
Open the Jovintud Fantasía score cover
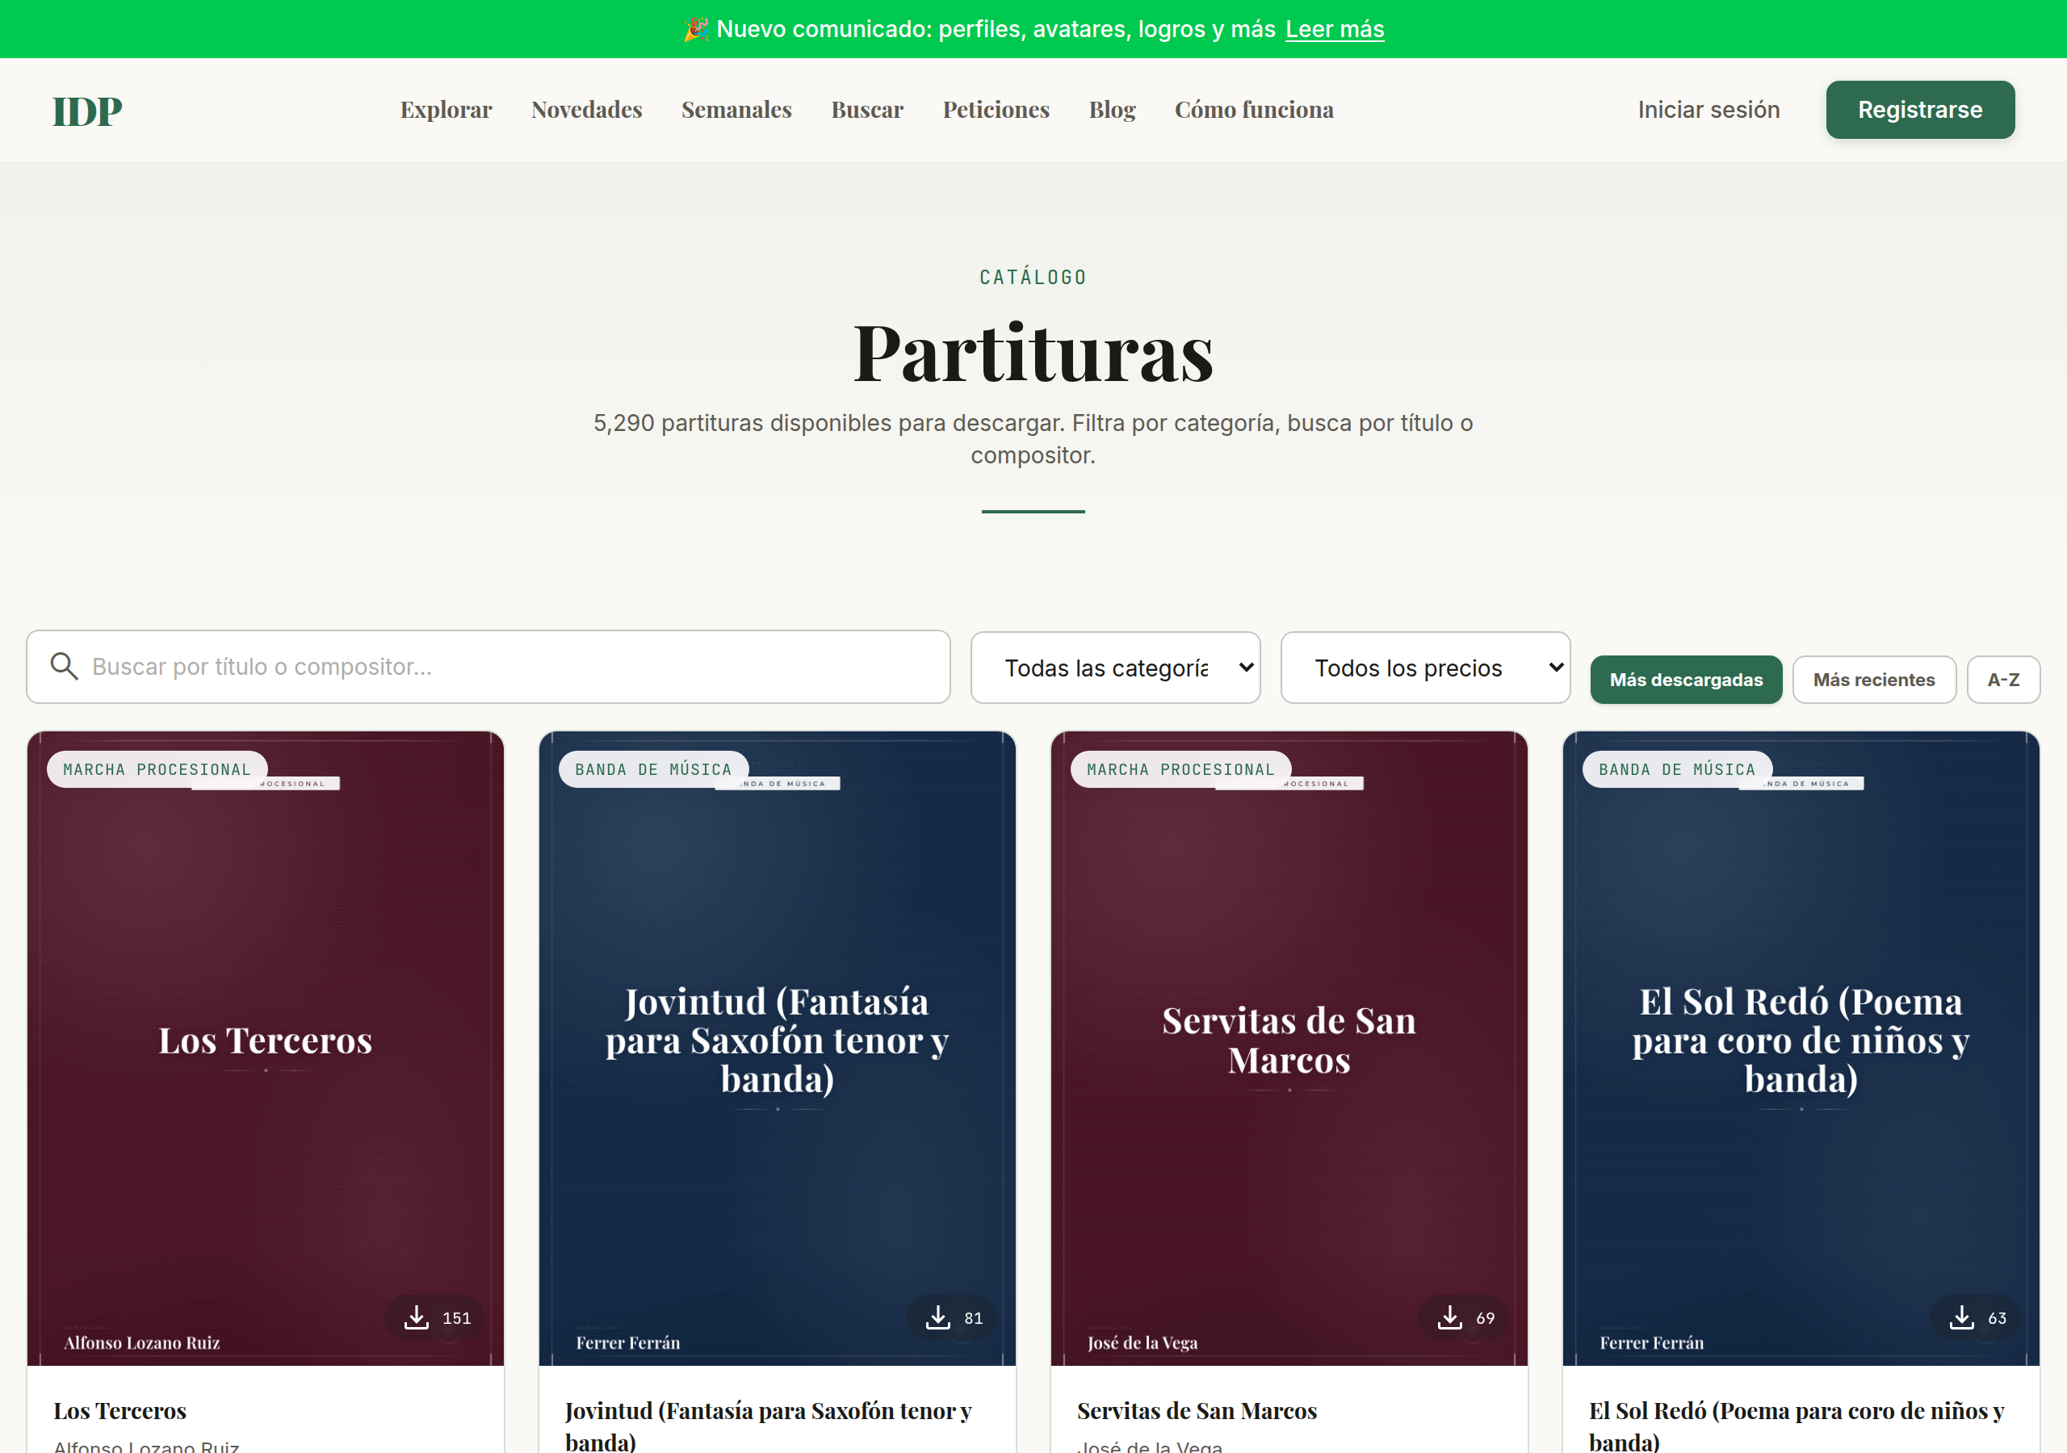777,1048
